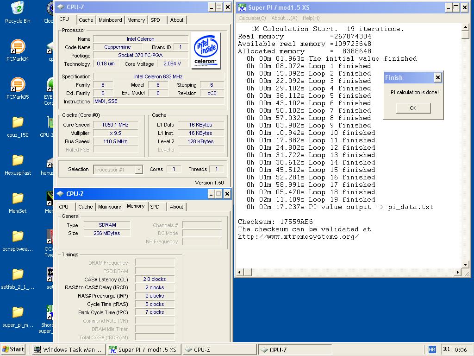Click the Level 2 cache value 128 KBytes
This screenshot has height=356, width=474.
(201, 141)
